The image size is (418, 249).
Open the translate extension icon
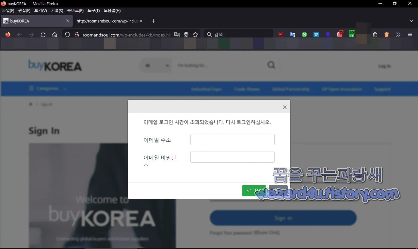point(293,35)
